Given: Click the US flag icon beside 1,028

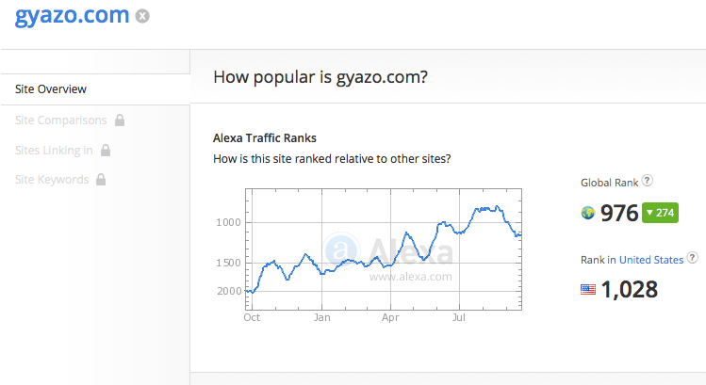Looking at the screenshot, I should [588, 289].
